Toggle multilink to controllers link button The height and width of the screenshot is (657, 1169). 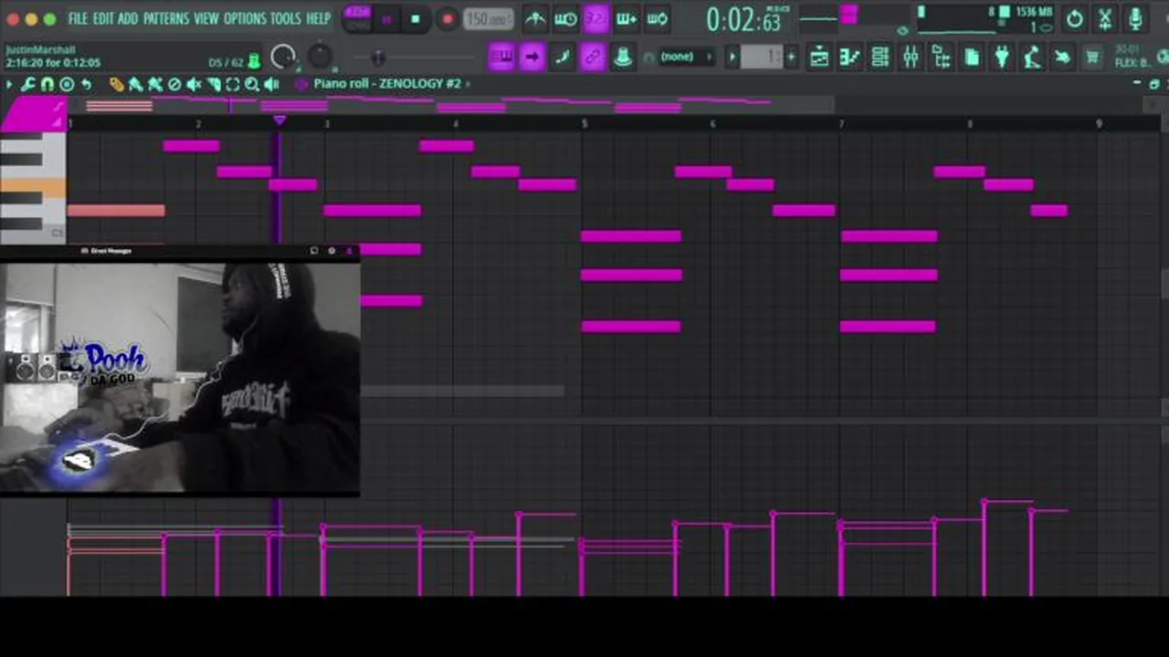point(593,57)
